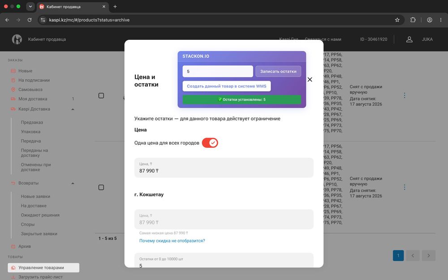Open Загрузить прайс-лист section
The width and height of the screenshot is (448, 280).
point(40,277)
